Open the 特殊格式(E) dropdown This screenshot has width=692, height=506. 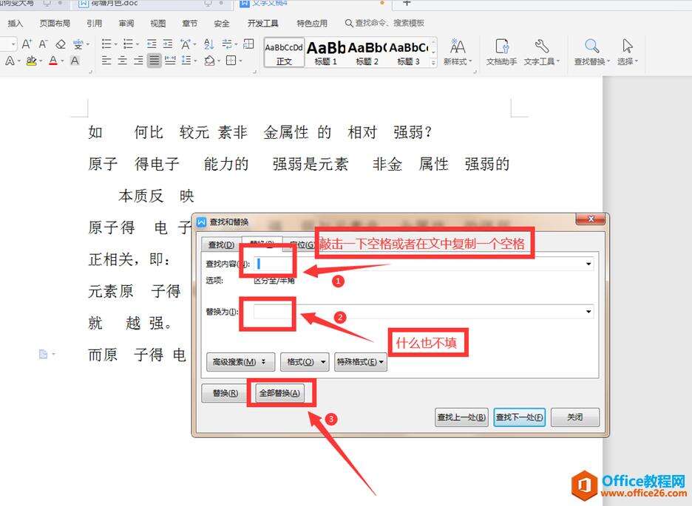[x=361, y=362]
